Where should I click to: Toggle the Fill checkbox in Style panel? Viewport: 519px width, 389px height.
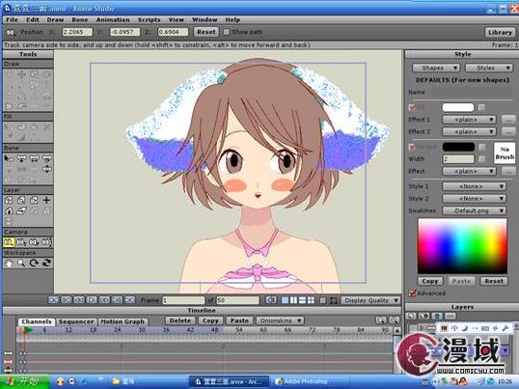click(x=413, y=107)
